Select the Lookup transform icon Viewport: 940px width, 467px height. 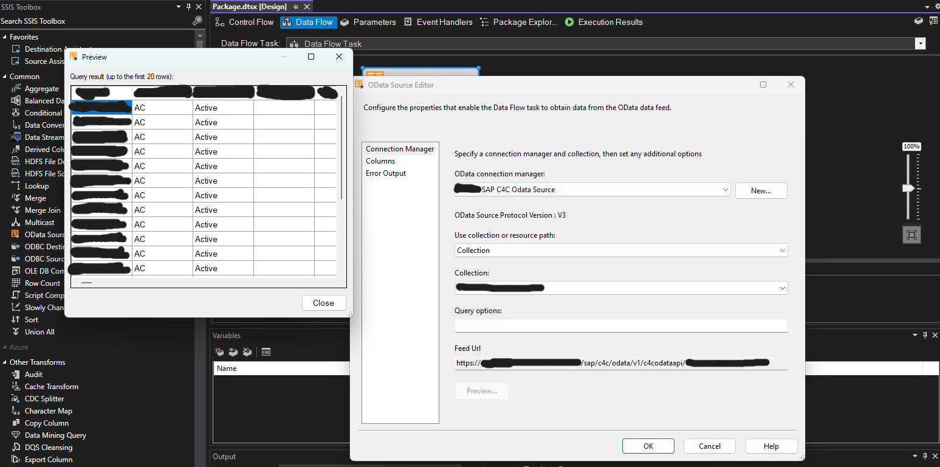click(x=16, y=186)
